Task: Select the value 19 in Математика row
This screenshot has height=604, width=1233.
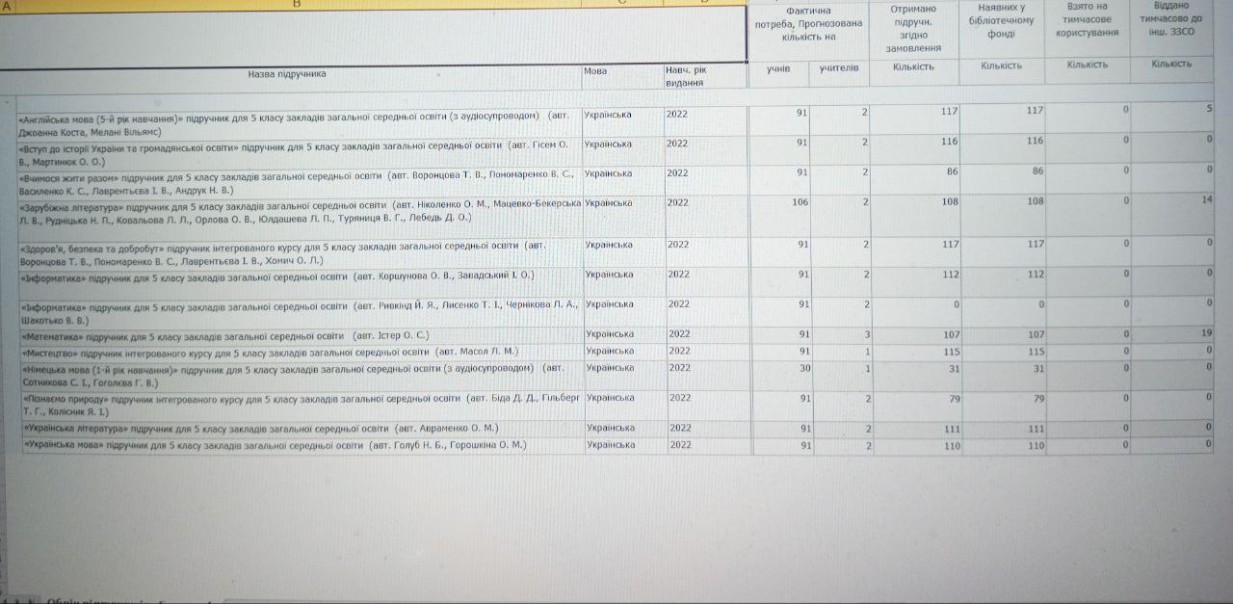Action: 1206,334
